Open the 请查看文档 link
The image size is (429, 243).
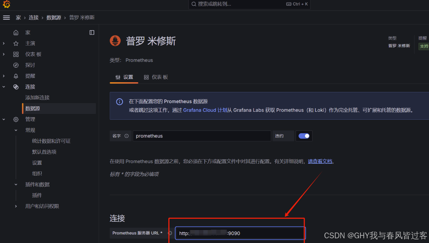click(320, 162)
